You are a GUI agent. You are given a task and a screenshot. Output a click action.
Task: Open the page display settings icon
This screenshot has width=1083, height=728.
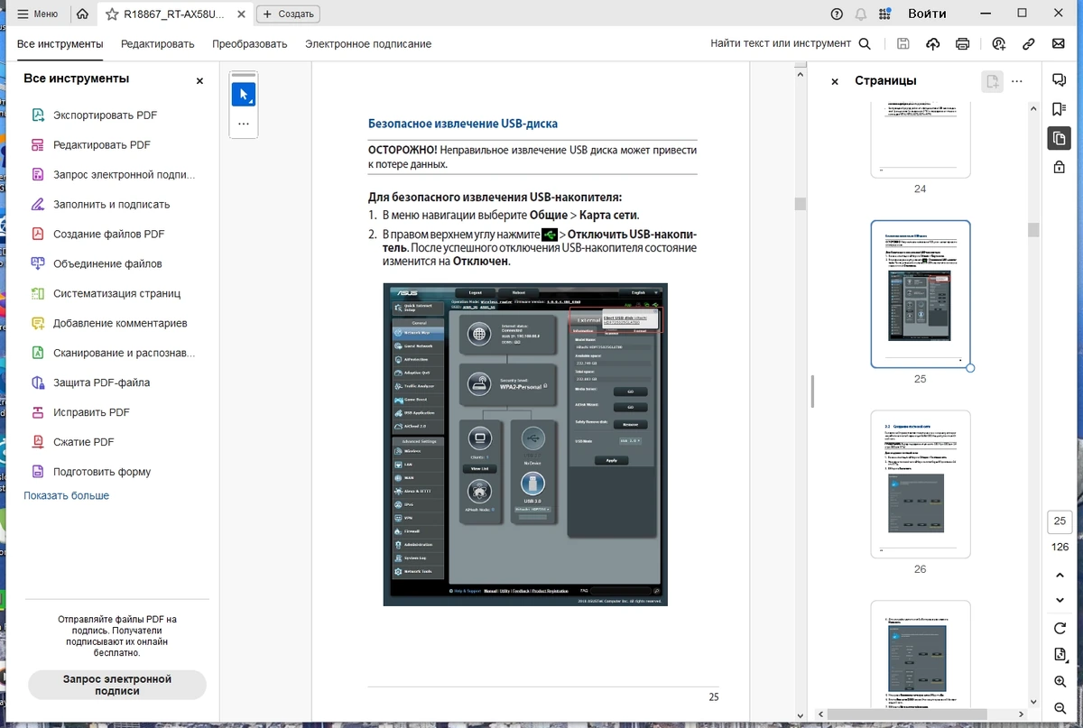click(x=1060, y=655)
